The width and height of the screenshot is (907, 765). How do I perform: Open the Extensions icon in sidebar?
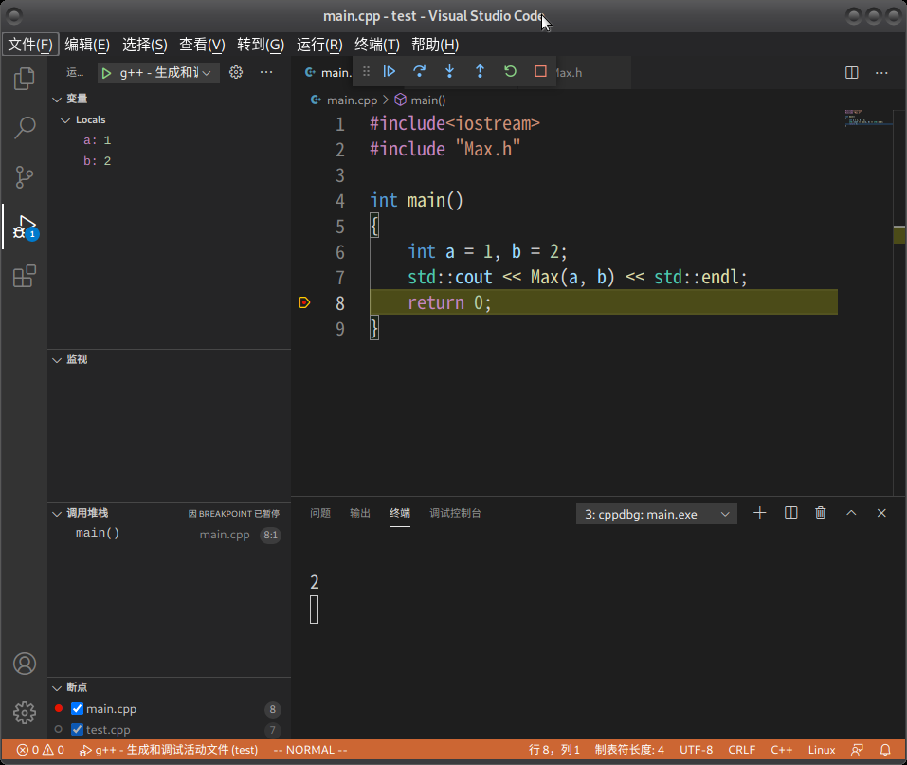click(23, 277)
